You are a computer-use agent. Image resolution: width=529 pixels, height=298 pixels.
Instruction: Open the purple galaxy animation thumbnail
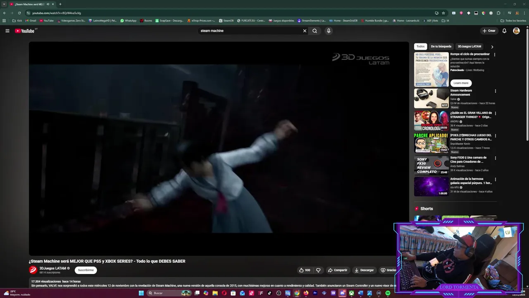(431, 187)
